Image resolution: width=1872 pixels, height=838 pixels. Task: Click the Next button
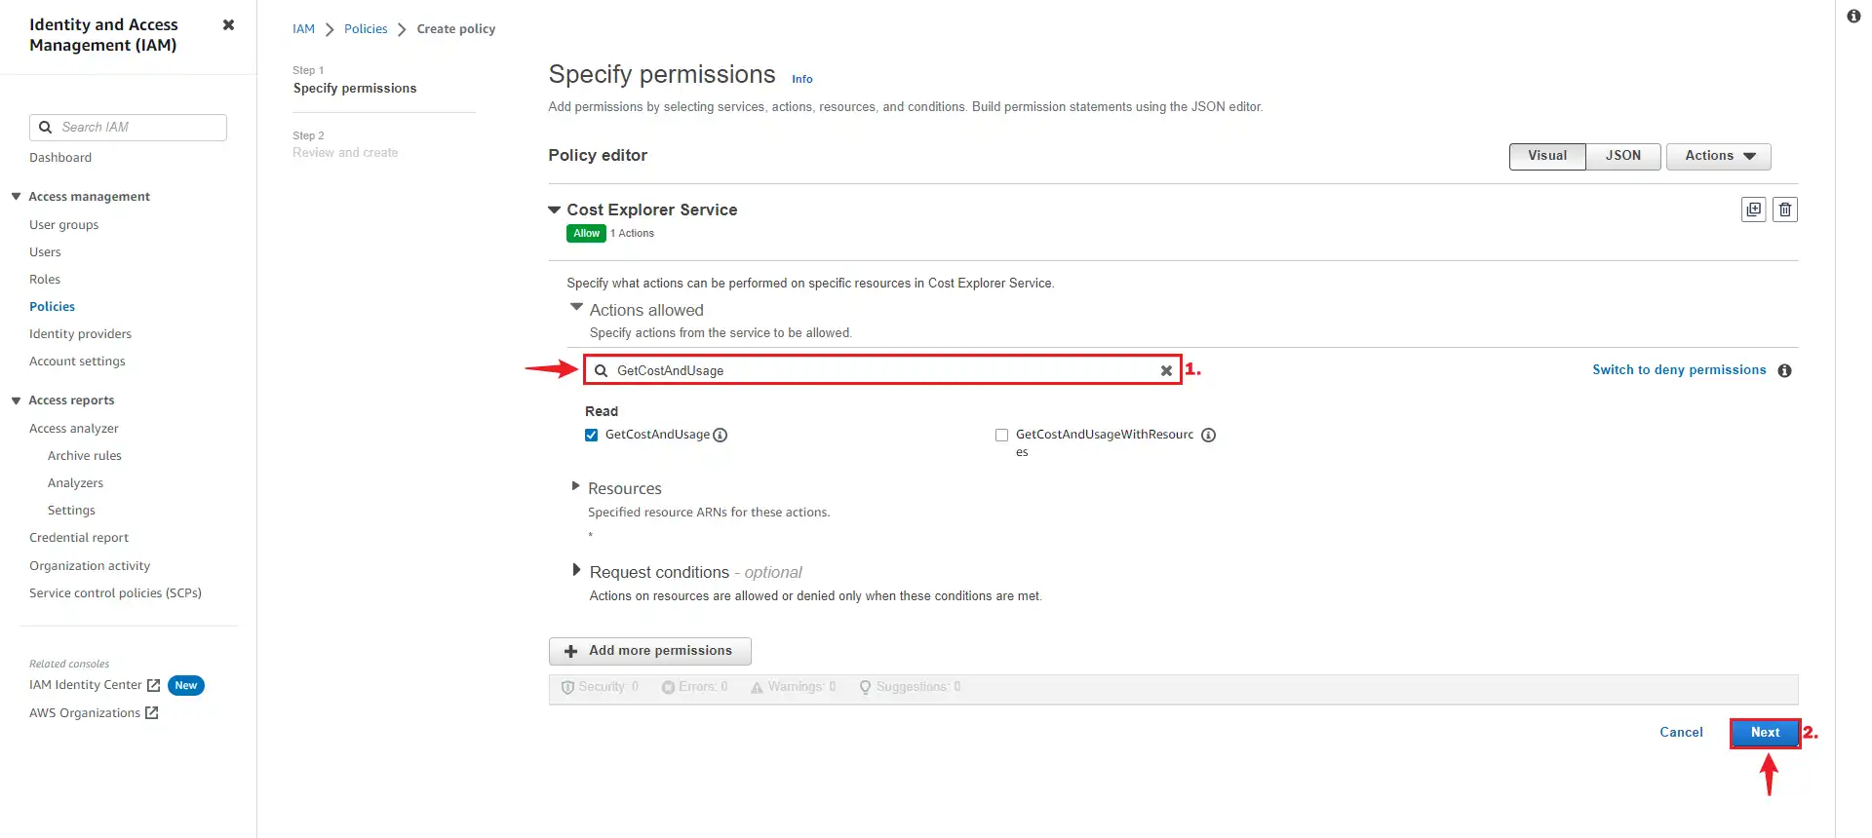1765,733
